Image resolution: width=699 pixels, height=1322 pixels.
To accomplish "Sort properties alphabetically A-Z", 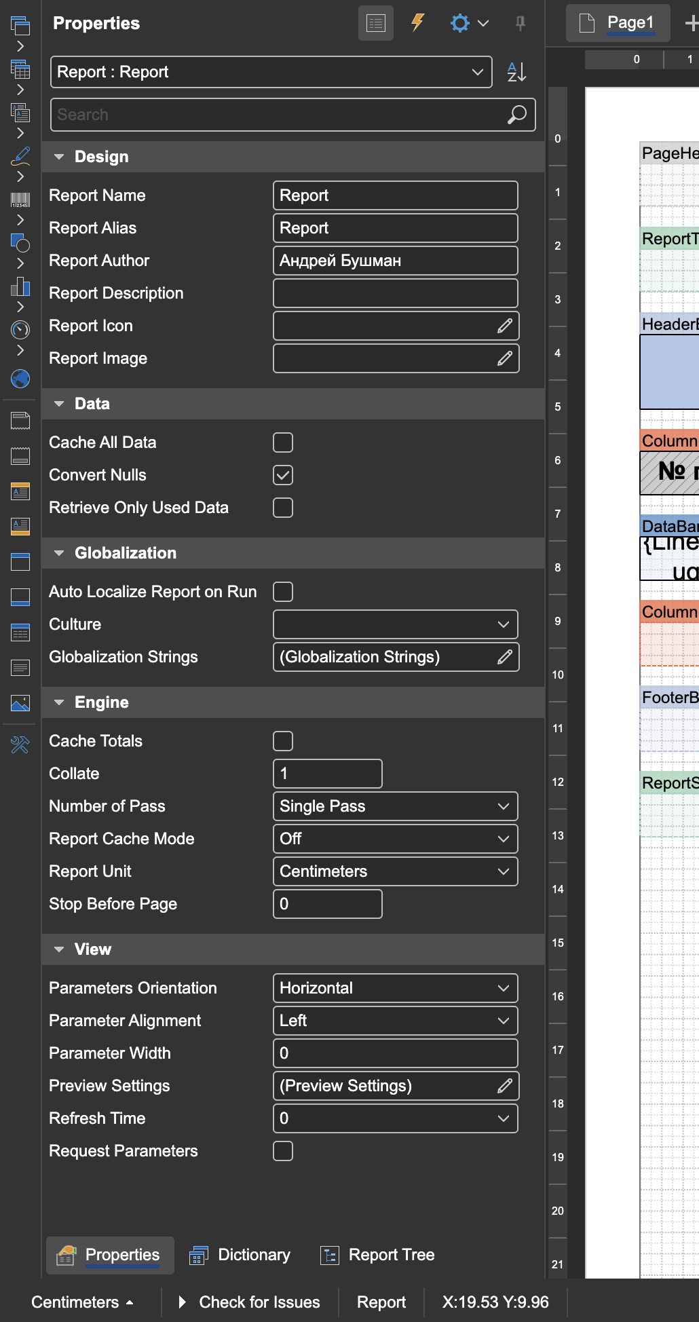I will pyautogui.click(x=517, y=72).
